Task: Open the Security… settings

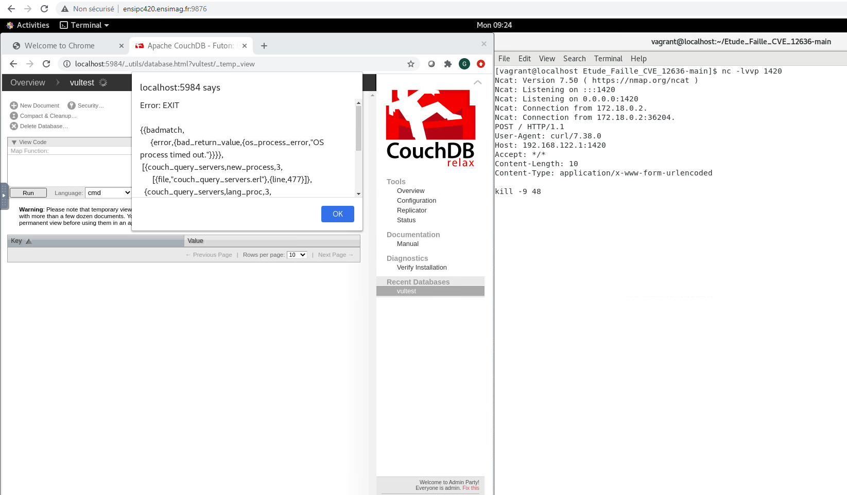Action: point(85,105)
